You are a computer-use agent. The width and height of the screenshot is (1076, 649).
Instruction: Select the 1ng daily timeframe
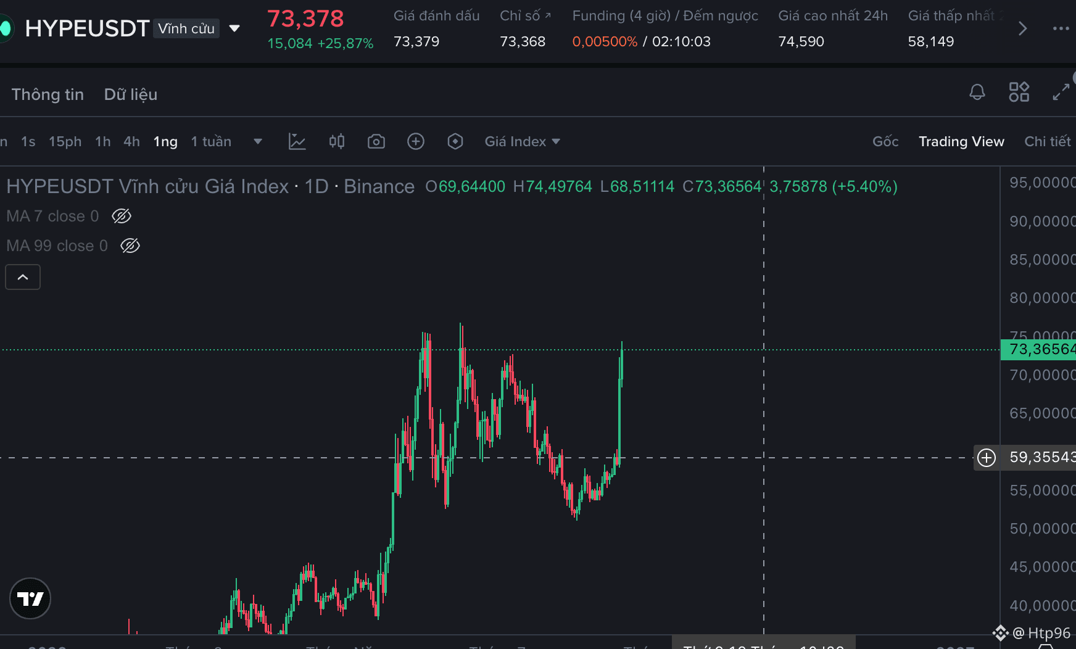point(165,141)
